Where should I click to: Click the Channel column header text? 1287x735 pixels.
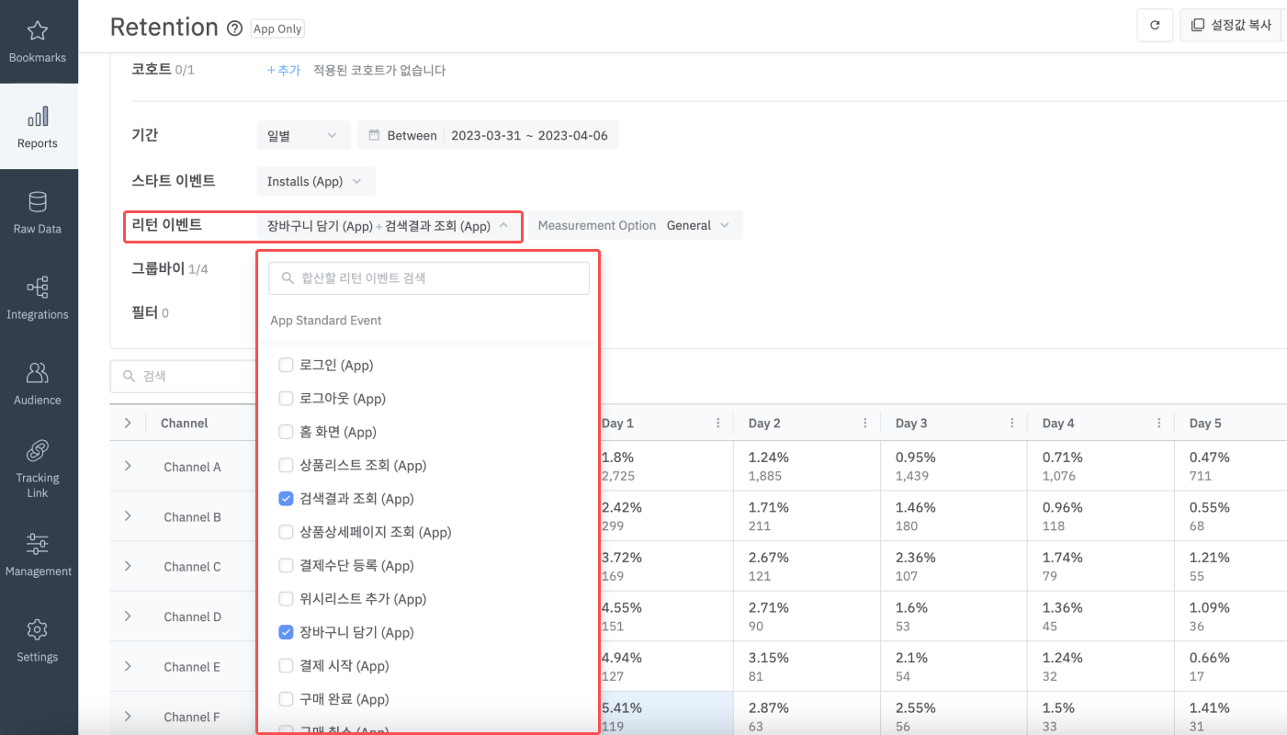coord(184,424)
